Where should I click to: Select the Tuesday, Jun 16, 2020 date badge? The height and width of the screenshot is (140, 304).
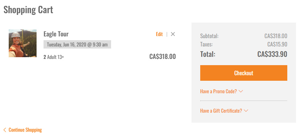click(77, 45)
